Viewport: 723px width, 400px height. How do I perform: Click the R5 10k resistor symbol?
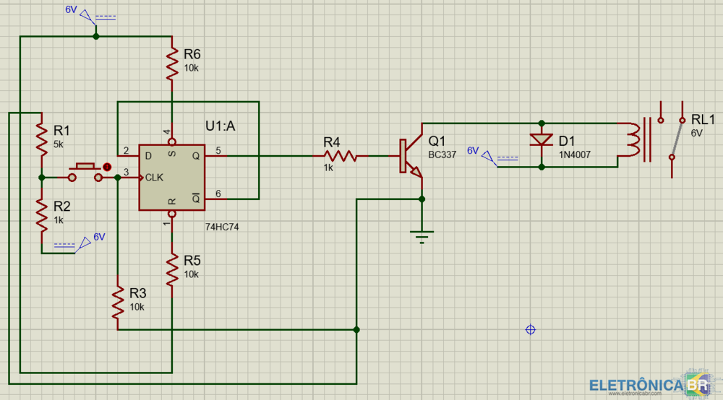point(172,269)
